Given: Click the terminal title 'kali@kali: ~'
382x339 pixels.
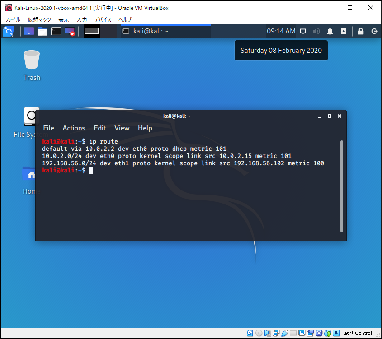Looking at the screenshot, I should [177, 116].
